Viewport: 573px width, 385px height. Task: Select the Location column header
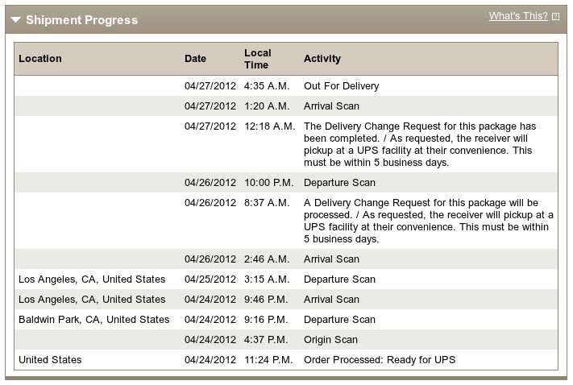(40, 59)
